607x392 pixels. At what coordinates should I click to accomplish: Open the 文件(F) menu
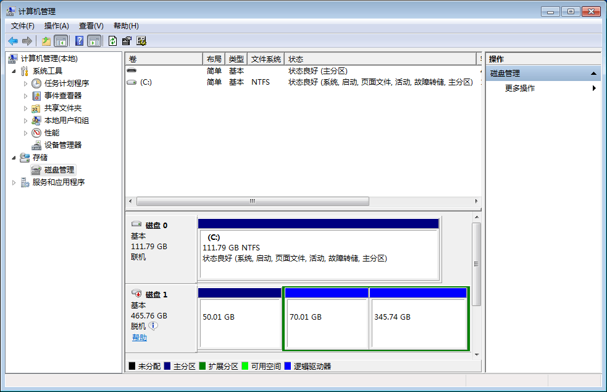click(x=22, y=26)
